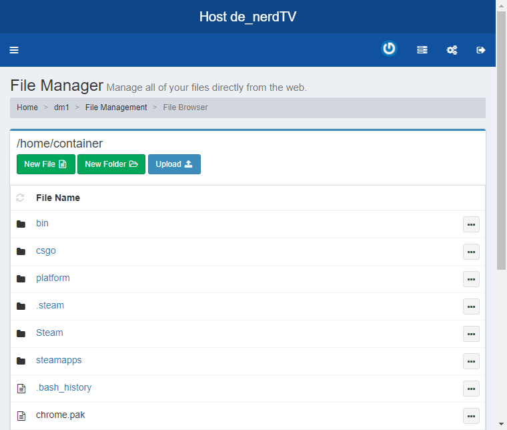Open options menu for bin folder
Image resolution: width=507 pixels, height=430 pixels.
(471, 224)
